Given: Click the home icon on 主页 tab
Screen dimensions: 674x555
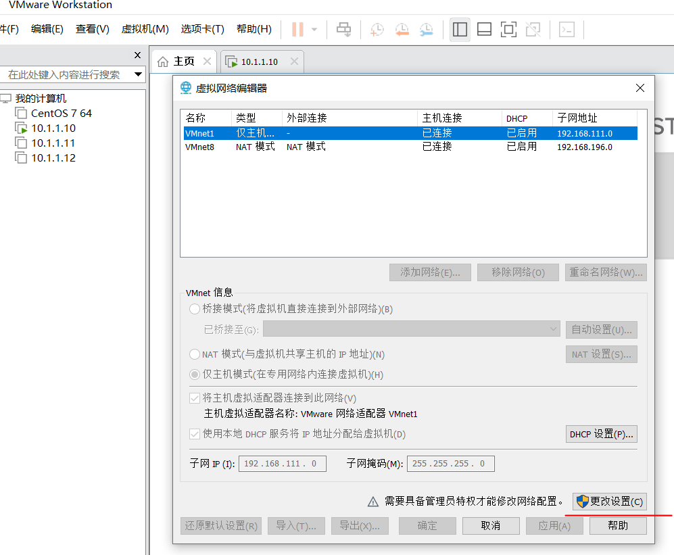Looking at the screenshot, I should (163, 62).
